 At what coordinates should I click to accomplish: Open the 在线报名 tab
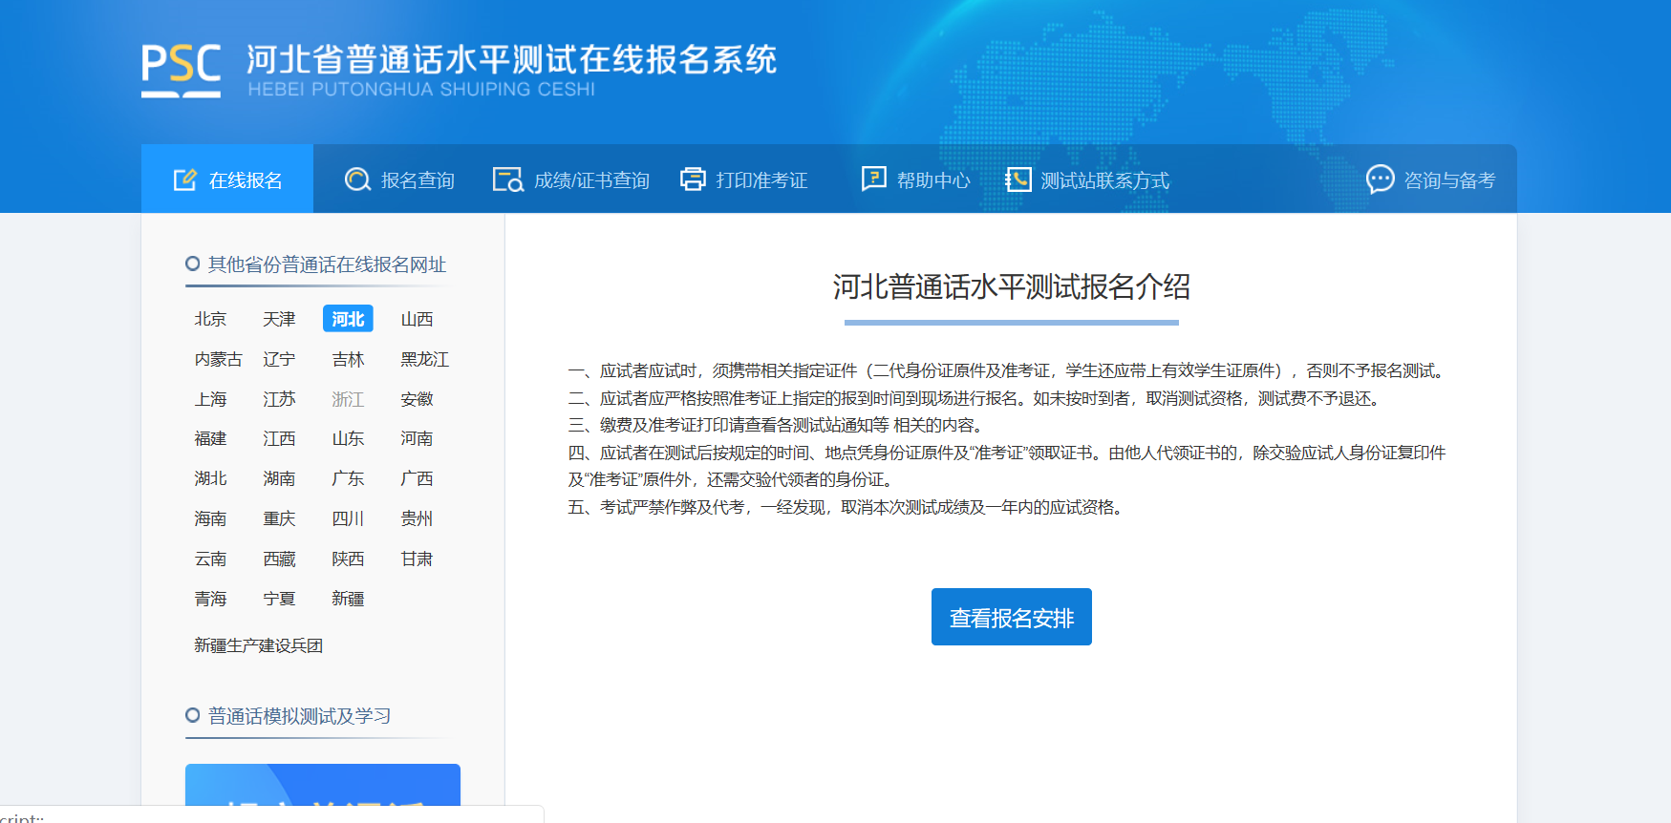pos(227,179)
